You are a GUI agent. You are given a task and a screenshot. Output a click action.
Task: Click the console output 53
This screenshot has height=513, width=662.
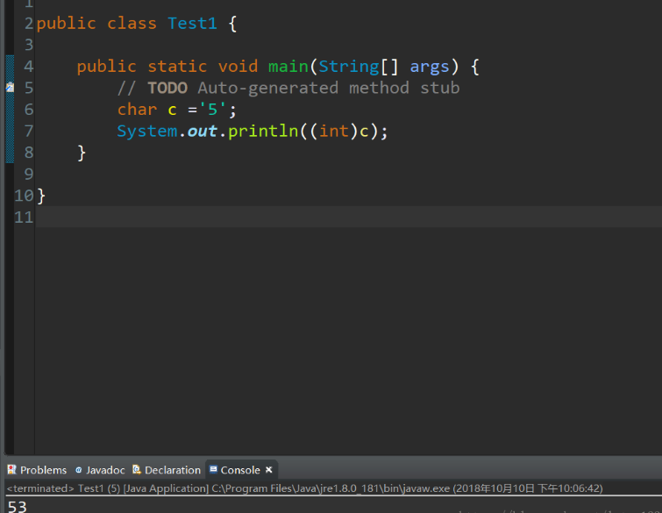tap(17, 506)
